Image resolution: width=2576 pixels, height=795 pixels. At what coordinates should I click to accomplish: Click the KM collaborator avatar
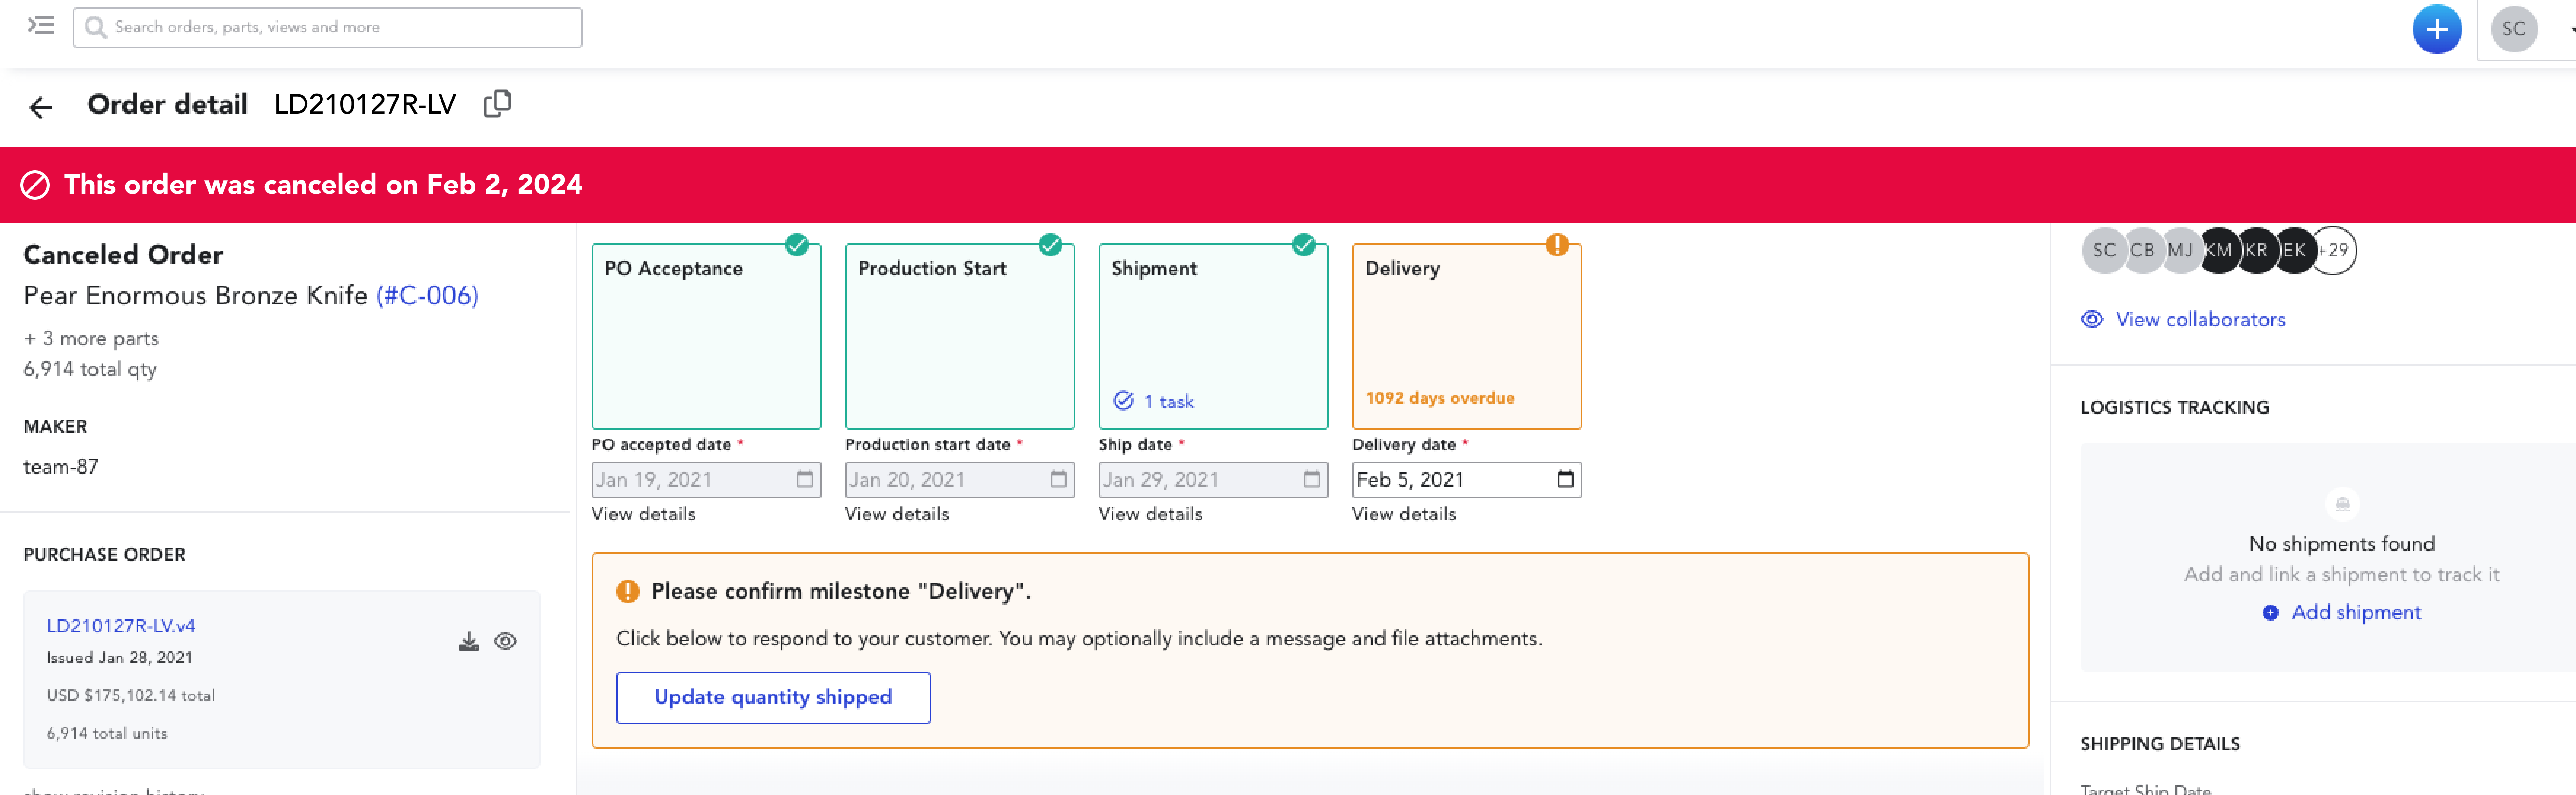2218,250
